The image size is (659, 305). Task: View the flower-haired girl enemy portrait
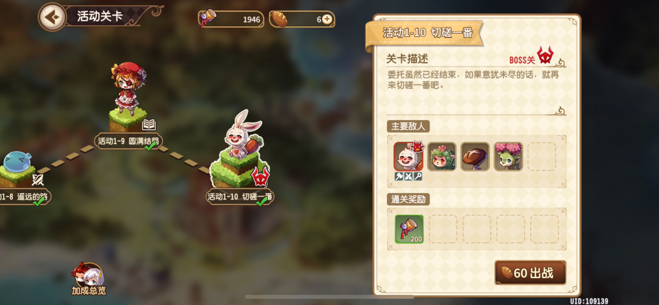(x=442, y=156)
